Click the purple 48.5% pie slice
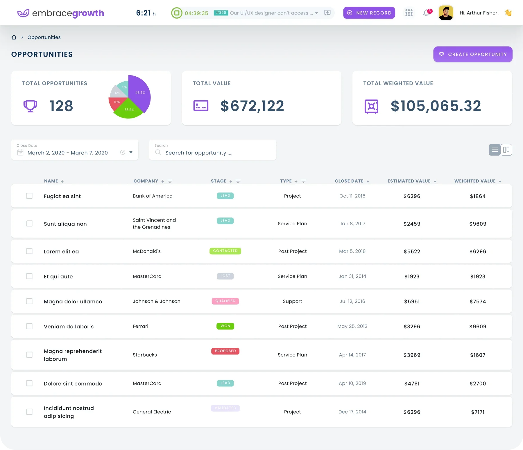The width and height of the screenshot is (523, 450). [x=139, y=93]
